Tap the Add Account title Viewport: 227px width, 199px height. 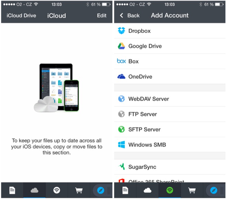click(x=170, y=15)
